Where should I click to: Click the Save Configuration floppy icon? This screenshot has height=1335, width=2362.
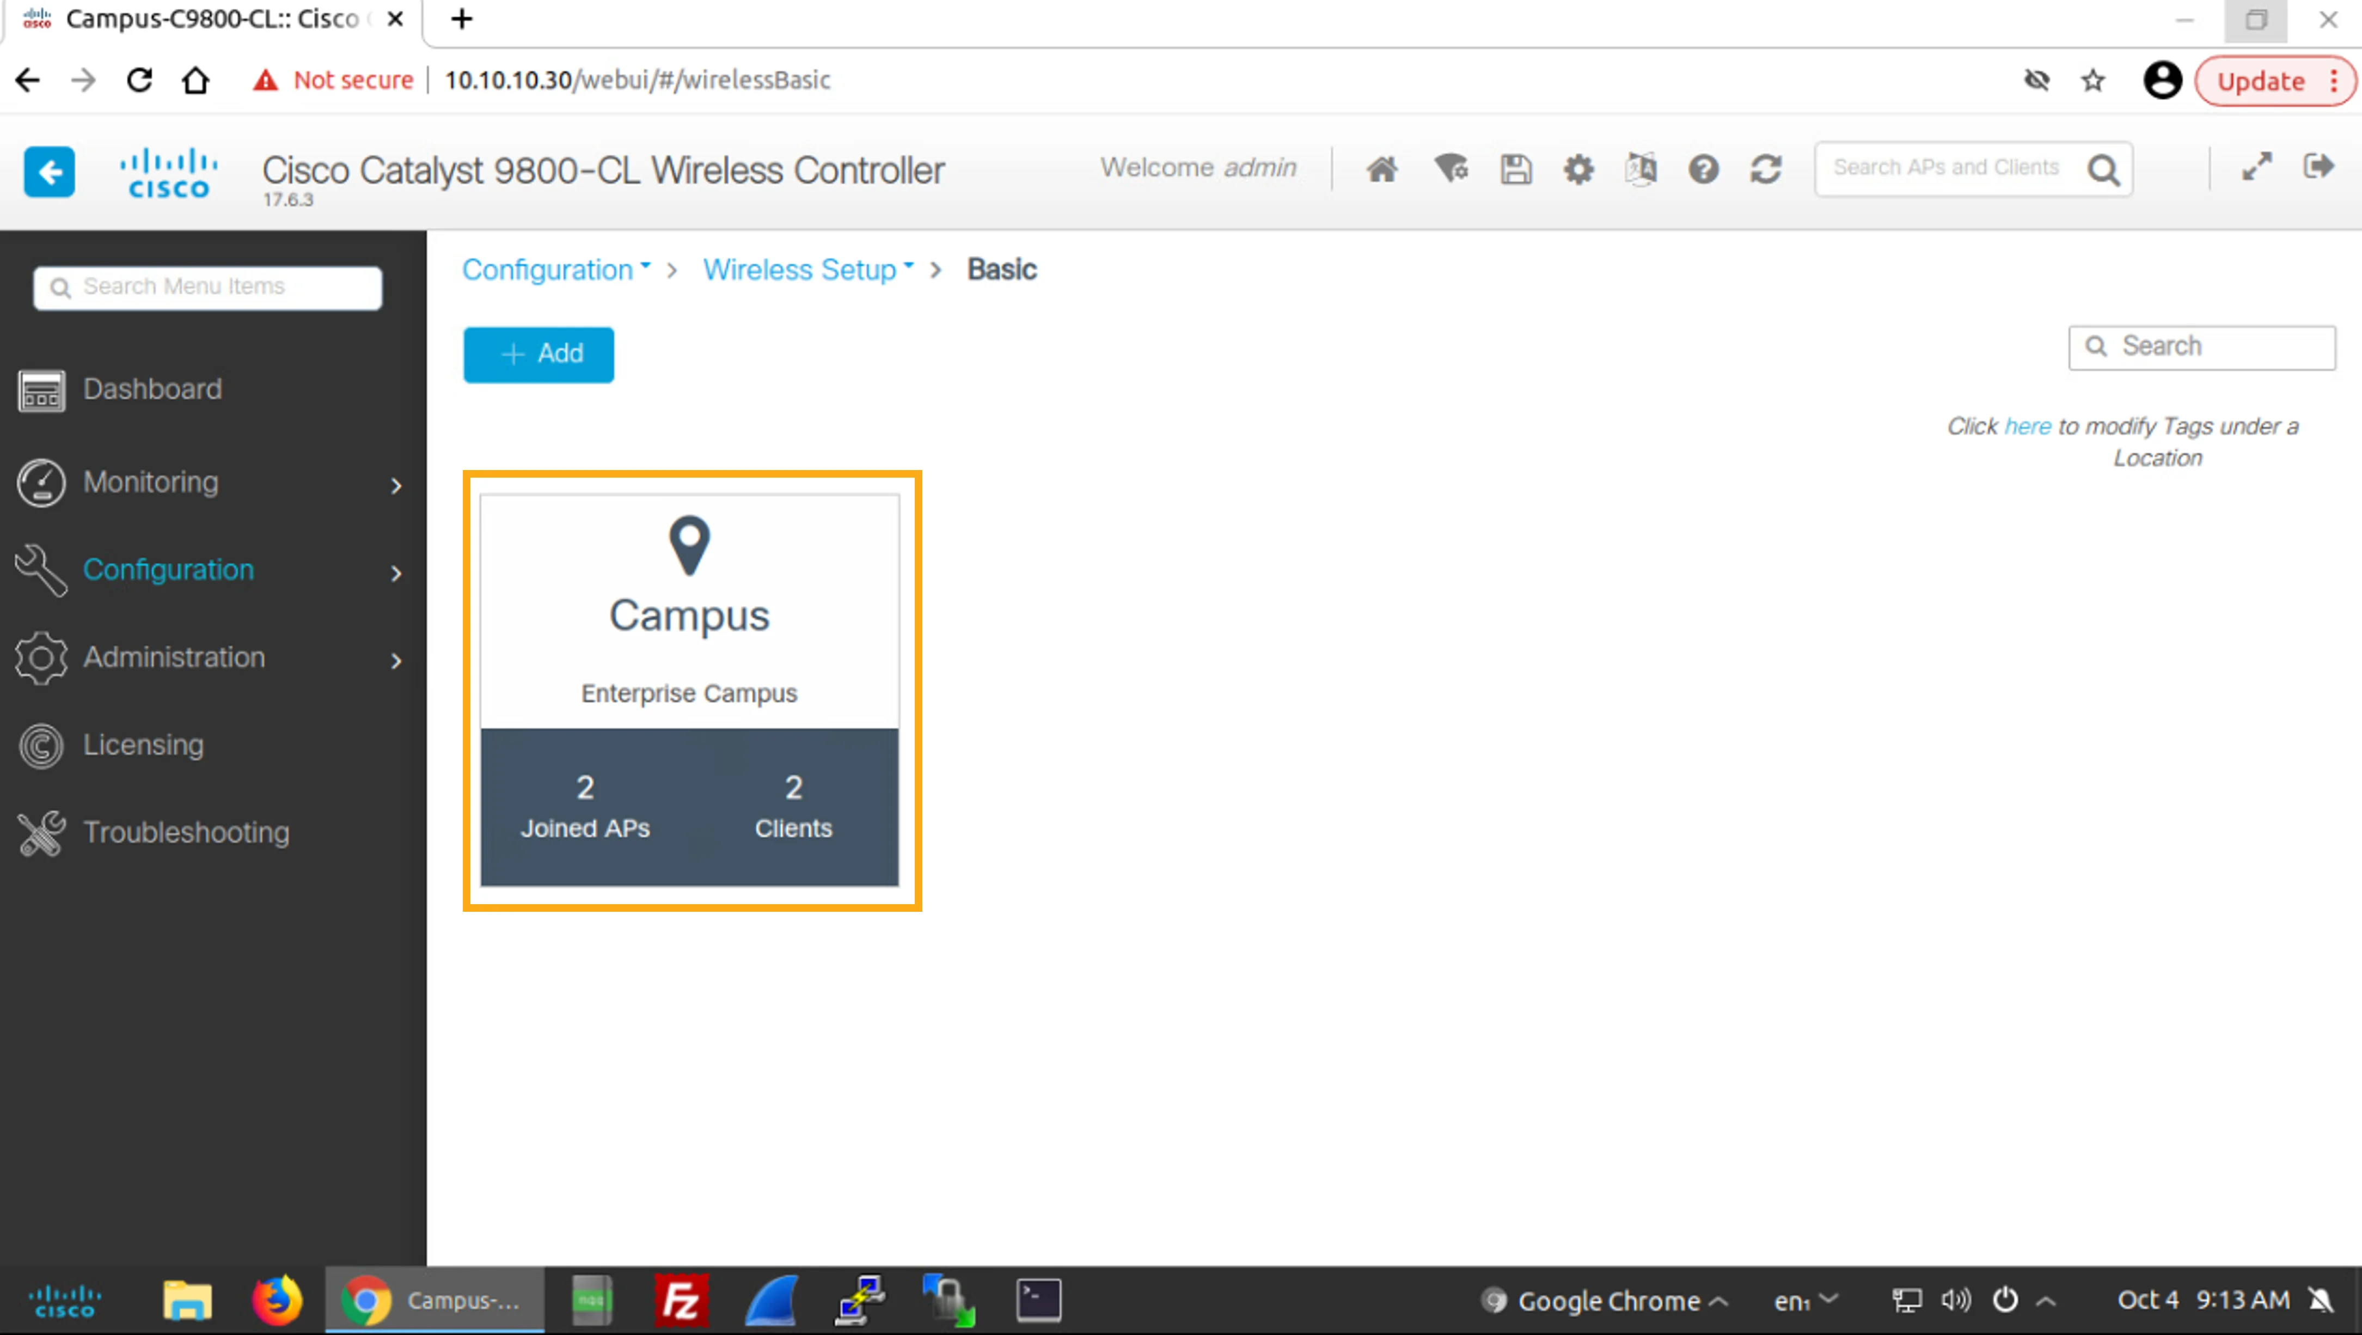(1516, 169)
